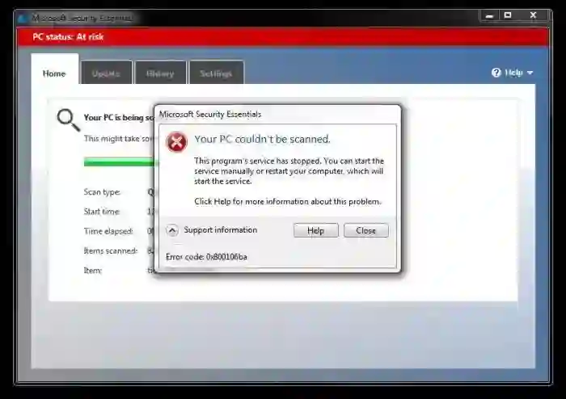Click the error dialog's 'Microsoft Security Essentials' title

(x=210, y=114)
